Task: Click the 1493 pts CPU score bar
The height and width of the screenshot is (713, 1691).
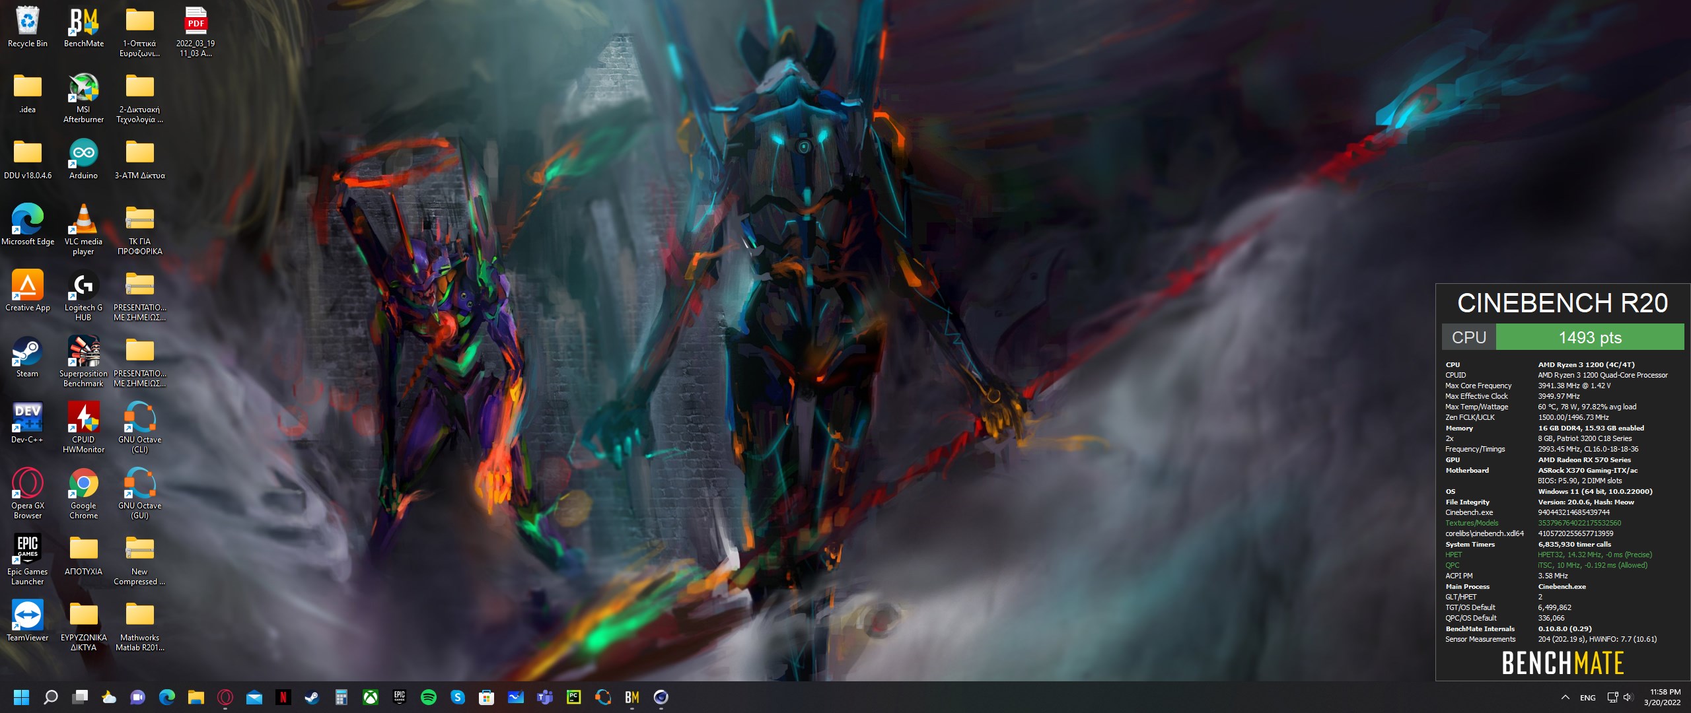Action: click(1590, 337)
